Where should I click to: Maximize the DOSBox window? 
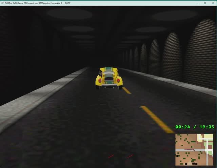point(205,3)
